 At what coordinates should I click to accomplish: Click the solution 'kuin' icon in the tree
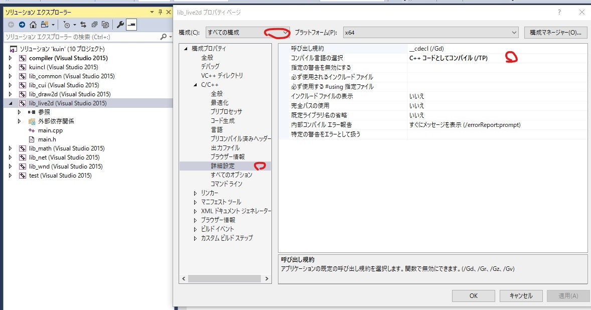pyautogui.click(x=14, y=49)
